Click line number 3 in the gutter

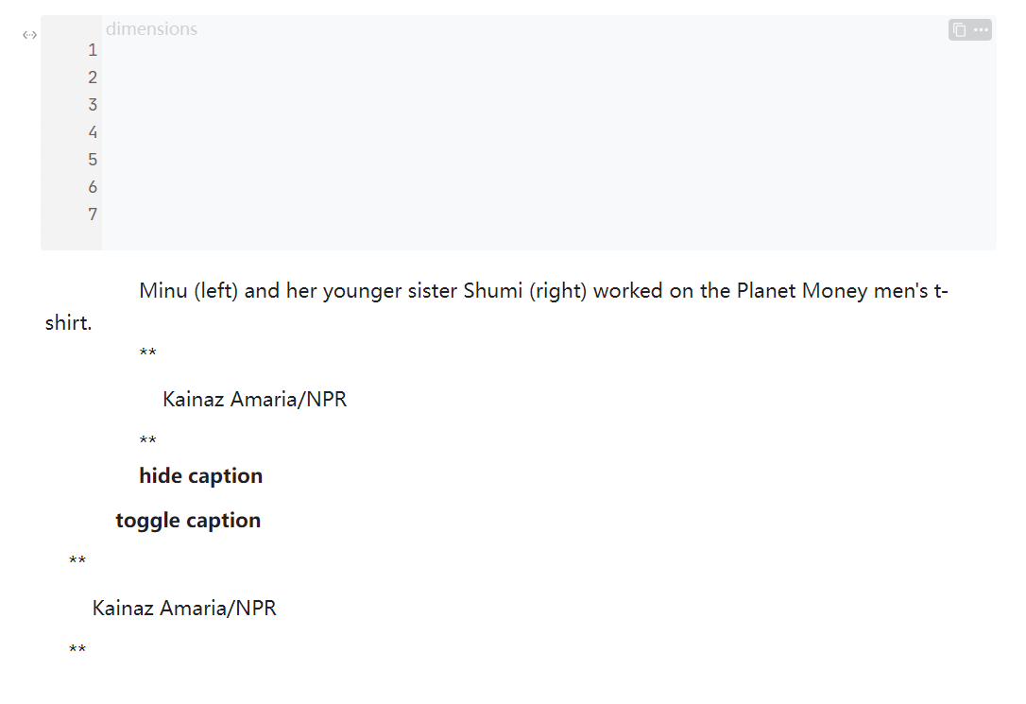tap(93, 105)
